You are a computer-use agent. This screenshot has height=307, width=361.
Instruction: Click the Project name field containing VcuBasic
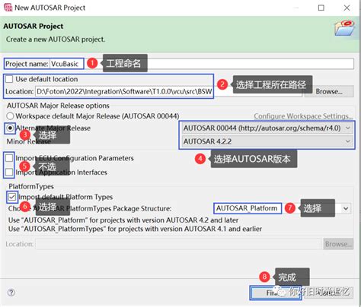[x=201, y=64]
